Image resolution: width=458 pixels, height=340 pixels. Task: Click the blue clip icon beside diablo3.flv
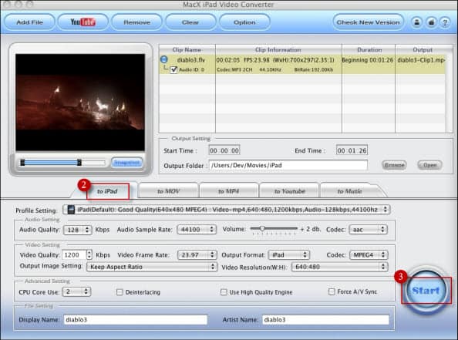164,59
